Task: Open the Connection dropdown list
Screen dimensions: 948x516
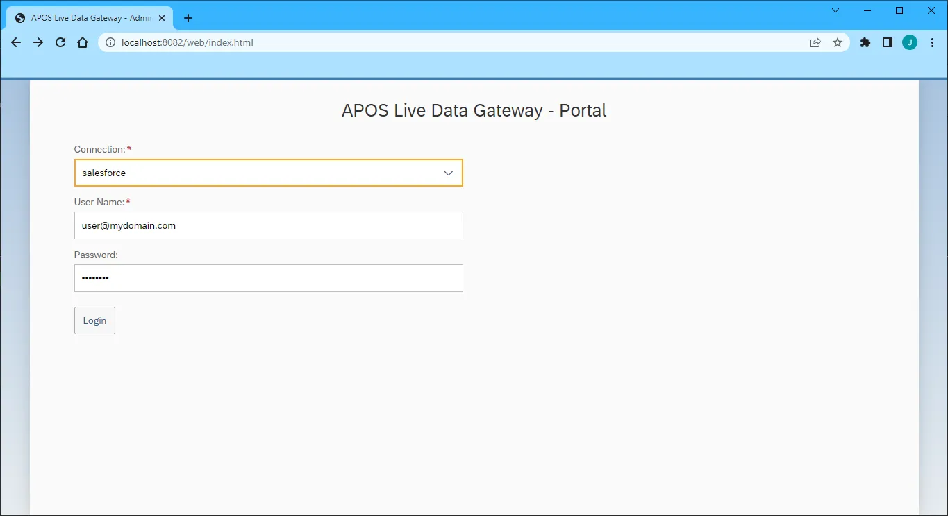Action: pos(448,173)
